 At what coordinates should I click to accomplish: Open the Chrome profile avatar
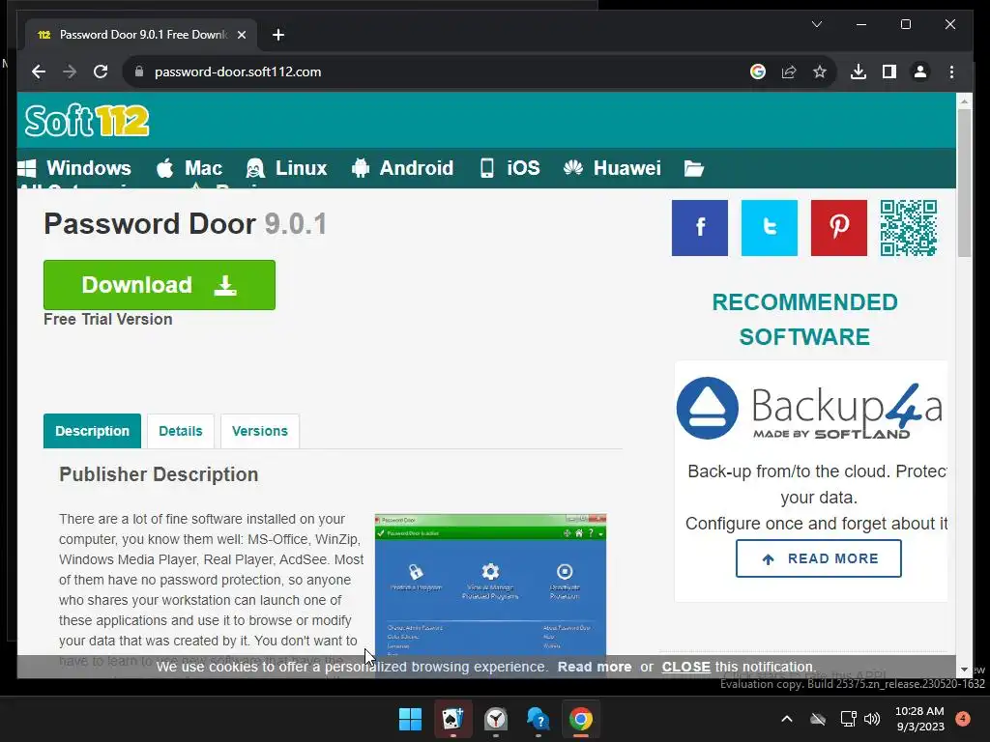pos(920,71)
